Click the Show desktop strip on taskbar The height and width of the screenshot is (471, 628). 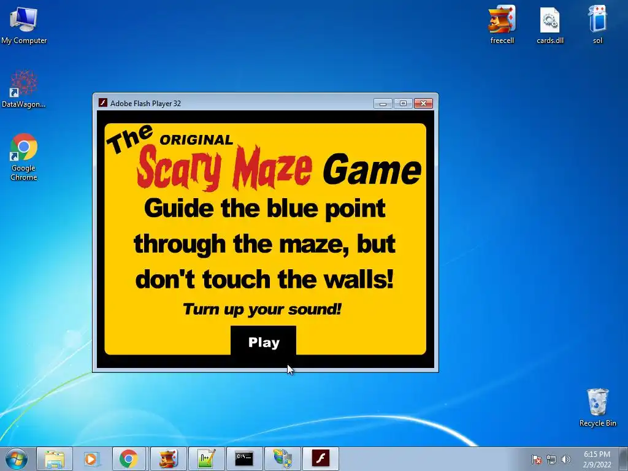624,459
